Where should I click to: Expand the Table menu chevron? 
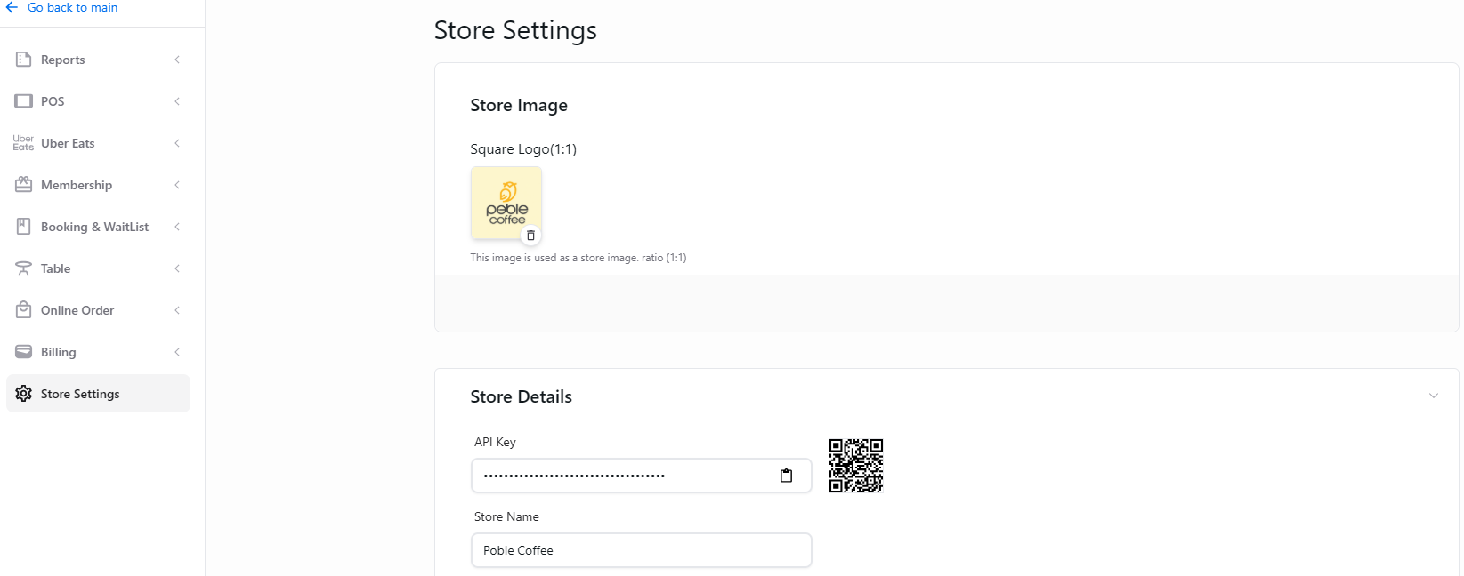tap(177, 268)
